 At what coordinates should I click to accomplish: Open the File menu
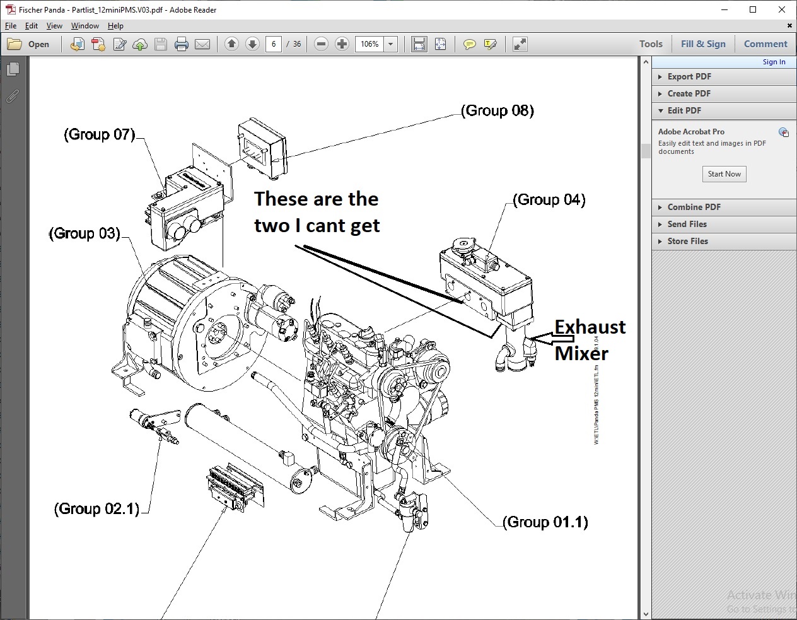(11, 26)
